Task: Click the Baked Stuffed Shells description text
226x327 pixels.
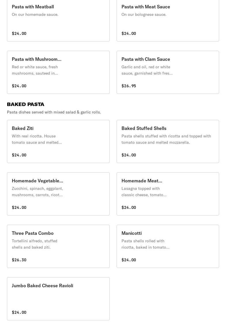Action: (x=166, y=139)
